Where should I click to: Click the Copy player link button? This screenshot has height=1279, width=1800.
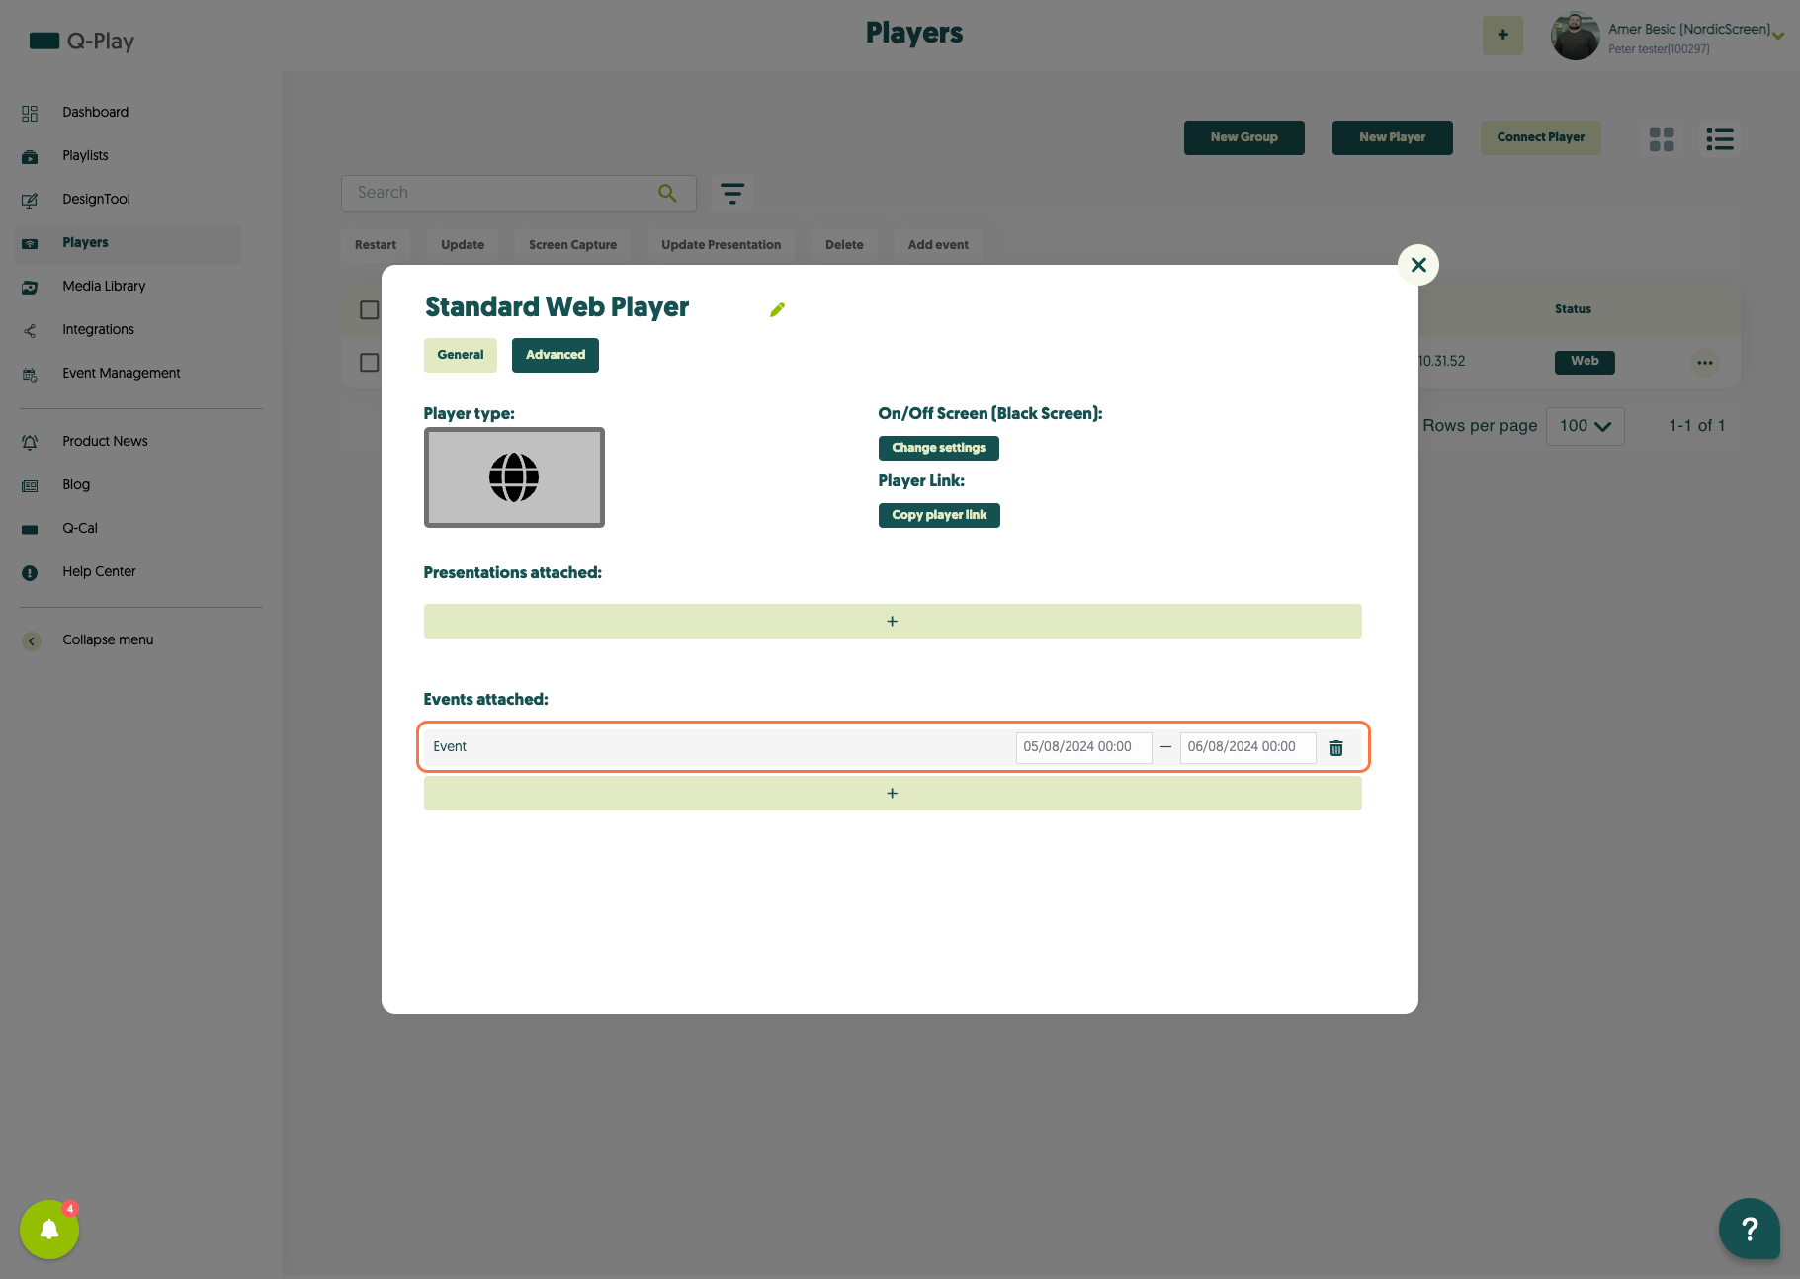pos(939,515)
